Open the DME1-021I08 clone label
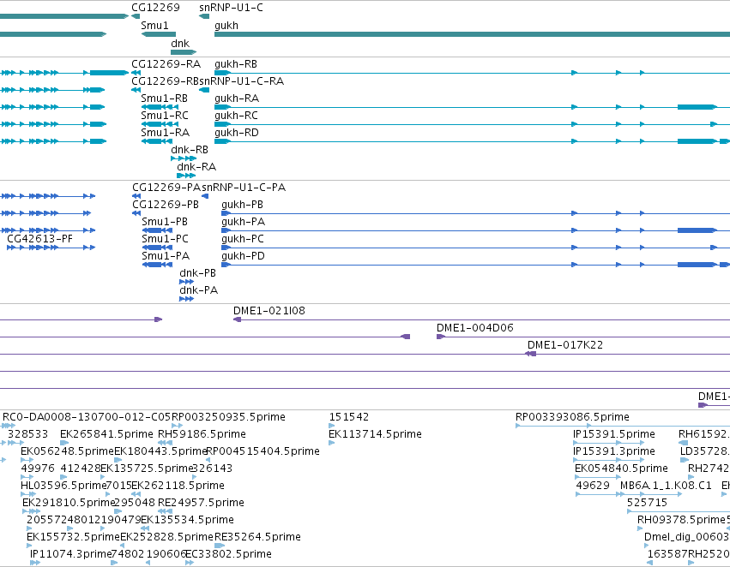This screenshot has width=730, height=567. (x=269, y=312)
